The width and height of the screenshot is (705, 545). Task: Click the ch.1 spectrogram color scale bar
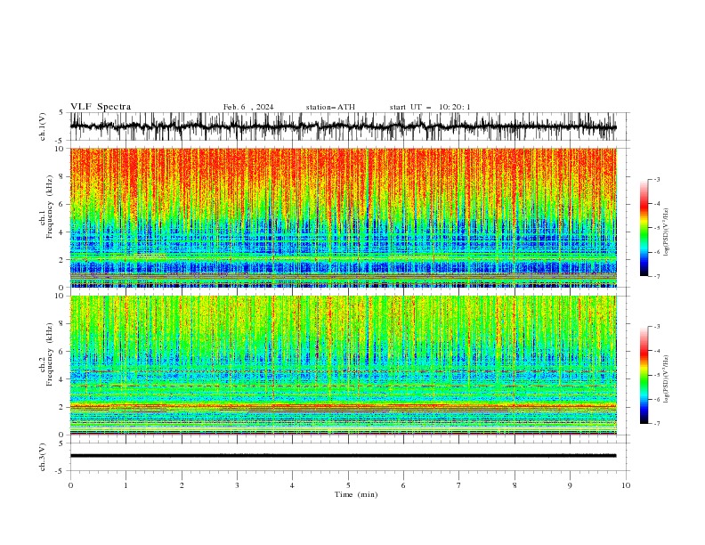(x=644, y=228)
